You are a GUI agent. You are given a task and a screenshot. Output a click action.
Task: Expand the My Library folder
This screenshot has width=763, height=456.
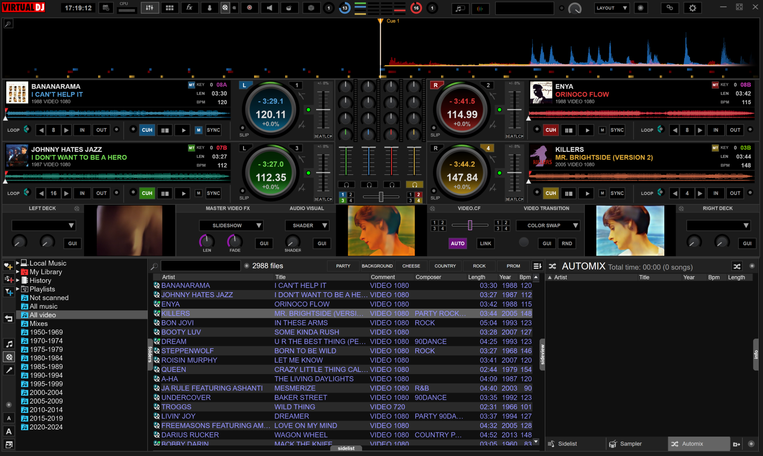tap(18, 272)
